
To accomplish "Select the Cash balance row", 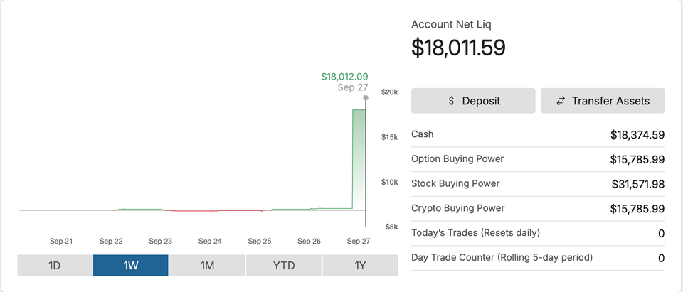I will pos(537,134).
